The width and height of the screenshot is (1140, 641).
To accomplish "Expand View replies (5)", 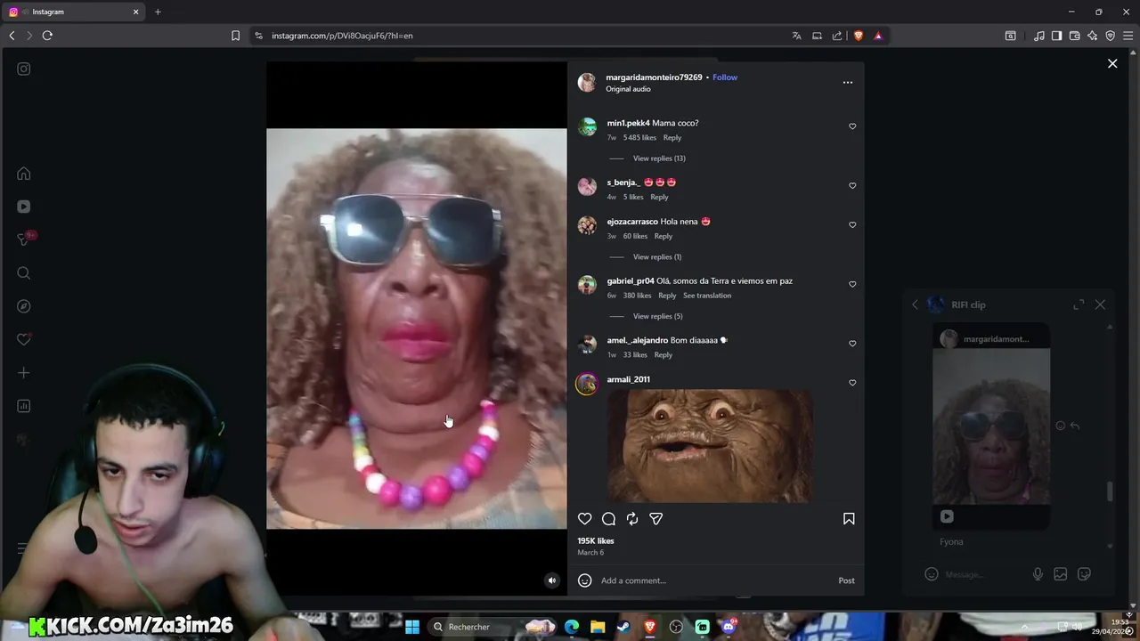I will click(658, 316).
